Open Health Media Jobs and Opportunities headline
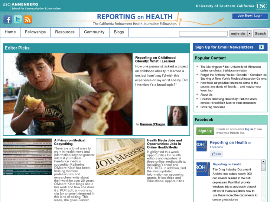270x202 pixels. [x=165, y=144]
